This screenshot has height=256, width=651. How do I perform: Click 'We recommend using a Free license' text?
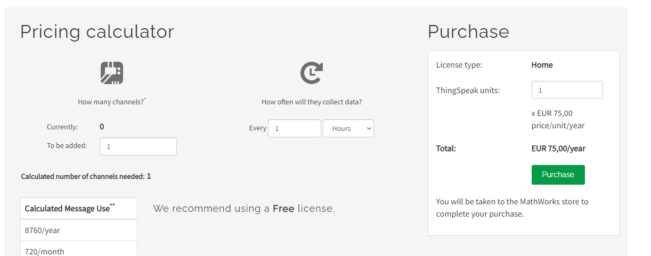pos(244,209)
